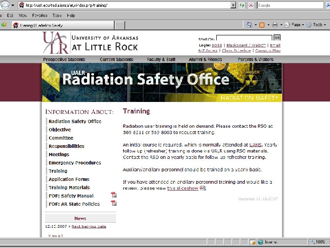This screenshot has width=330, height=248.
Task: Click the status bar security zone icon
Action: [253, 242]
